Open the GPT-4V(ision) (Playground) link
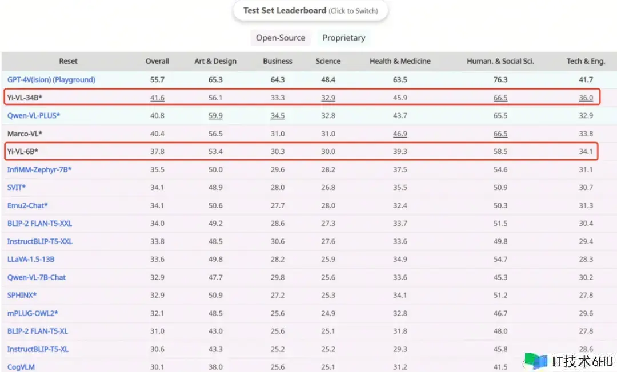The image size is (617, 372). click(x=51, y=80)
